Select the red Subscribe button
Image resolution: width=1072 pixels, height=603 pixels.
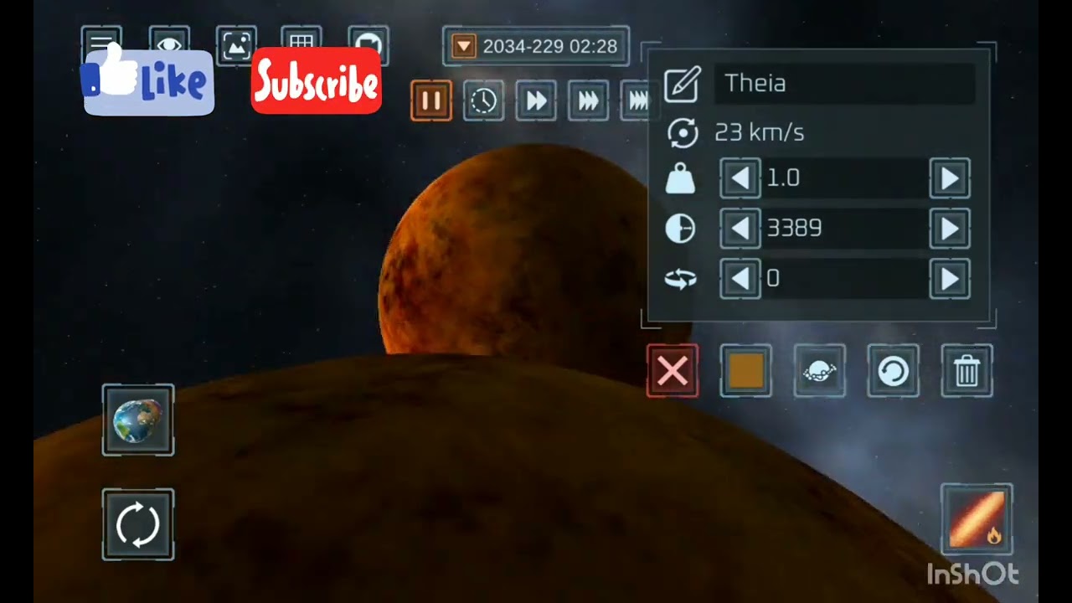click(x=317, y=81)
